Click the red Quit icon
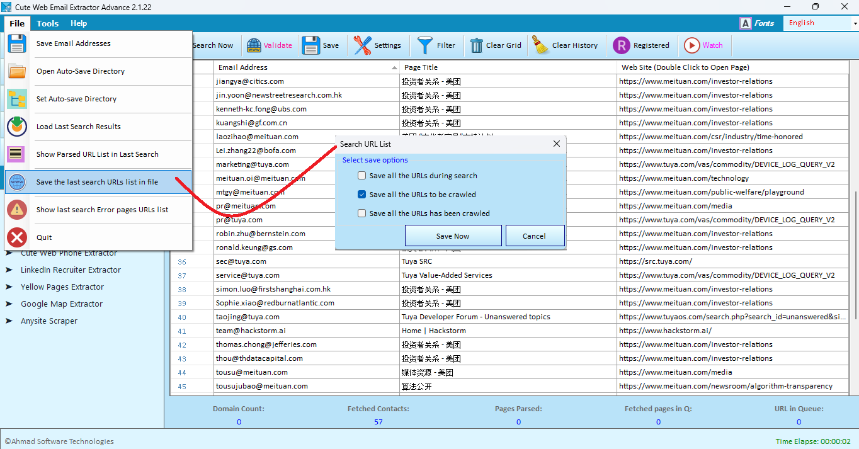The width and height of the screenshot is (859, 449). [17, 237]
